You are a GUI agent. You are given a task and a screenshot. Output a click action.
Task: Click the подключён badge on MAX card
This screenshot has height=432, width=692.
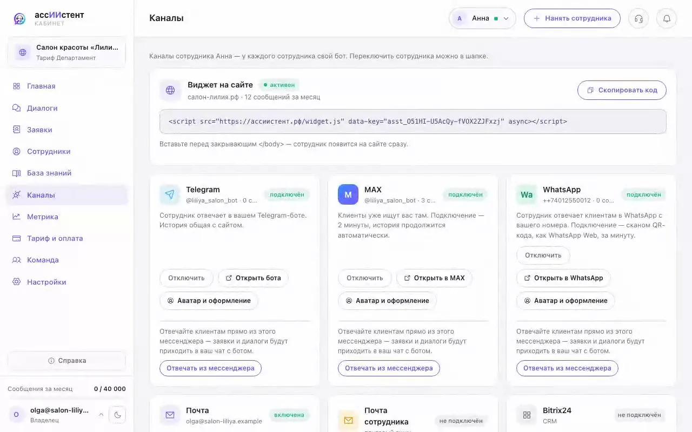point(465,194)
